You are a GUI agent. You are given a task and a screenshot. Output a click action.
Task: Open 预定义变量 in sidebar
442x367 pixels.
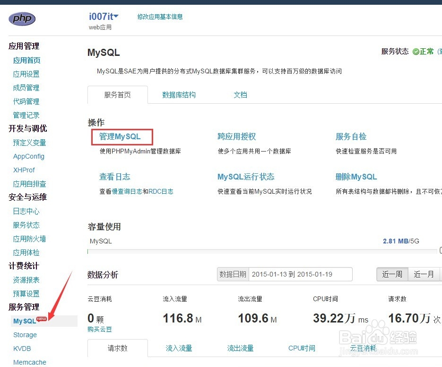[x=29, y=143]
